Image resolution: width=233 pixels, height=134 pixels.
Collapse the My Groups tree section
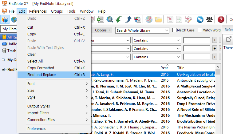point(3,60)
